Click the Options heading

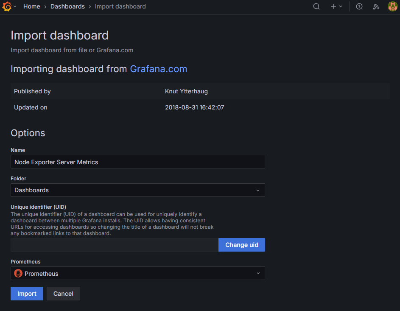pos(28,133)
